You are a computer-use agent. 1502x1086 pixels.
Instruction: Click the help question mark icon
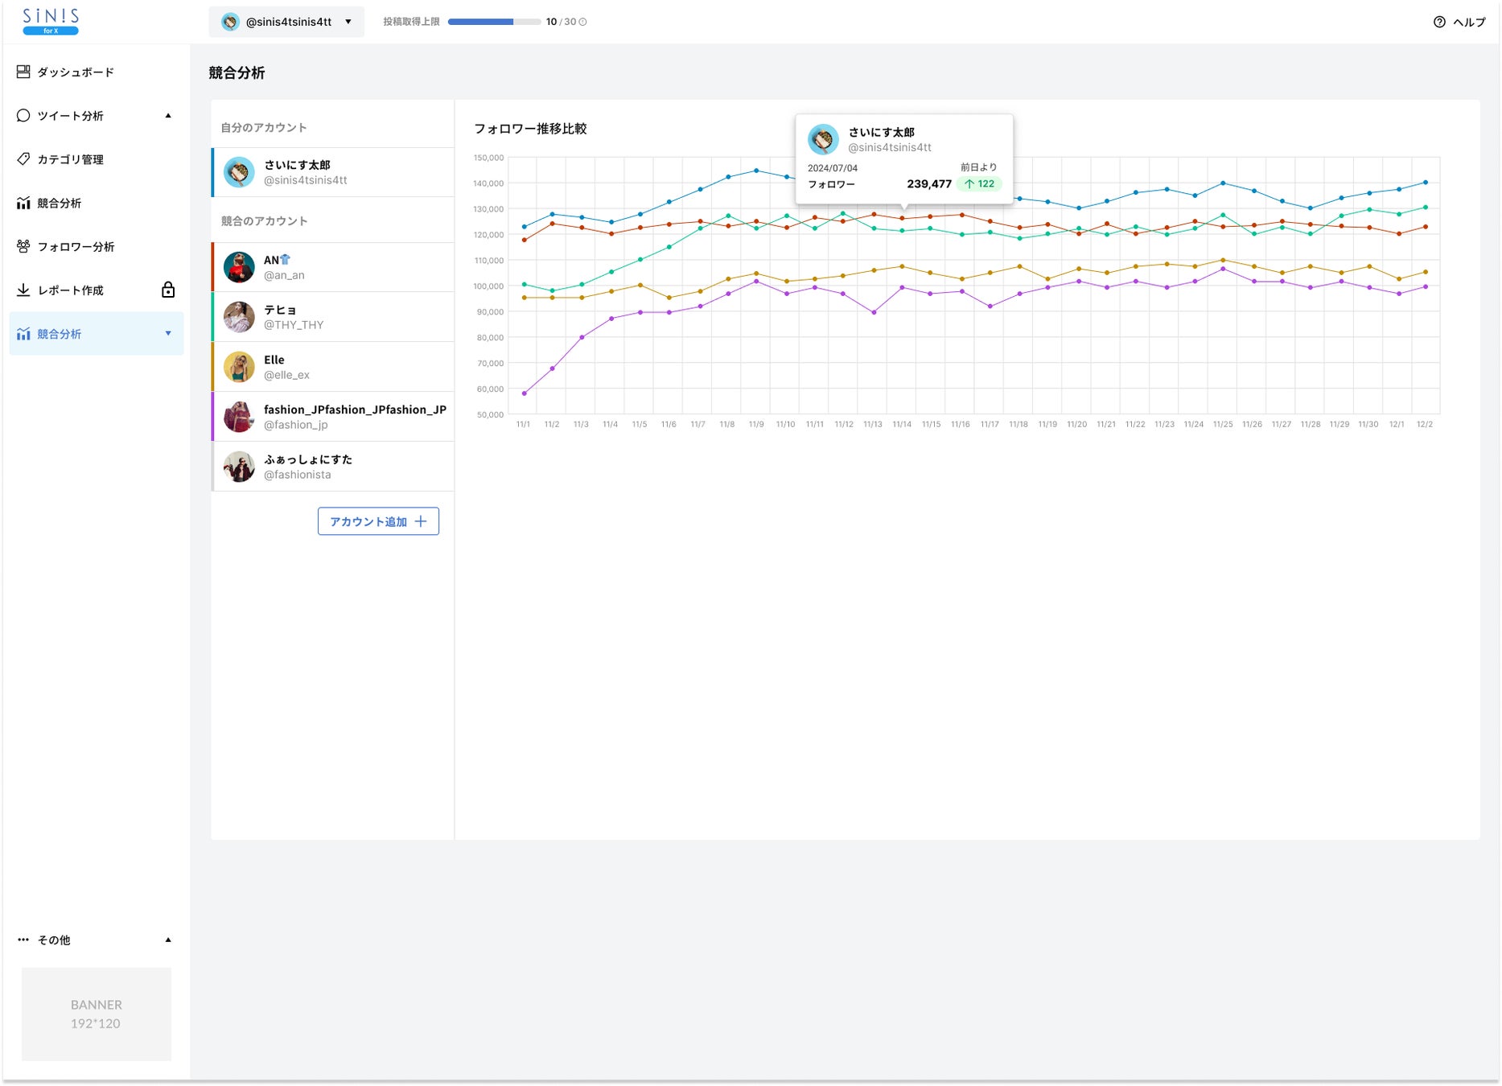click(1439, 22)
